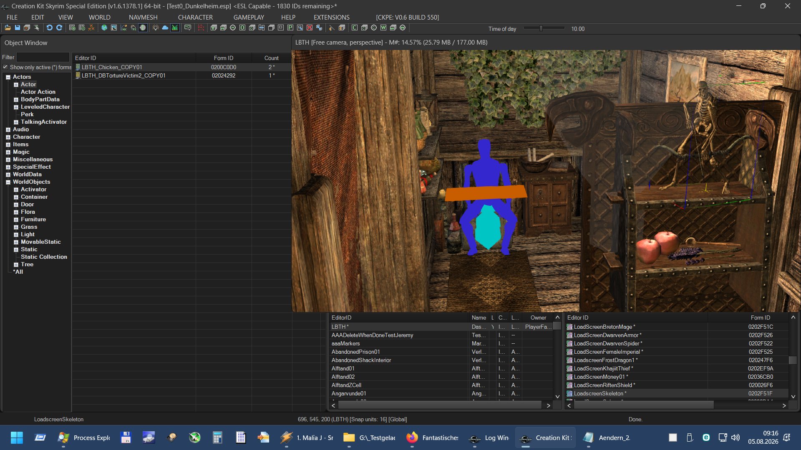Sort cell list by Owner column

[538, 317]
